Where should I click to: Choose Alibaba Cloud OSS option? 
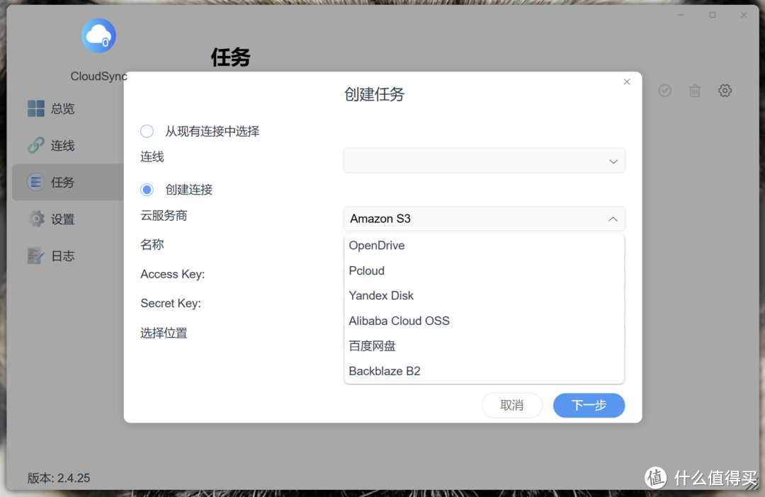point(484,321)
